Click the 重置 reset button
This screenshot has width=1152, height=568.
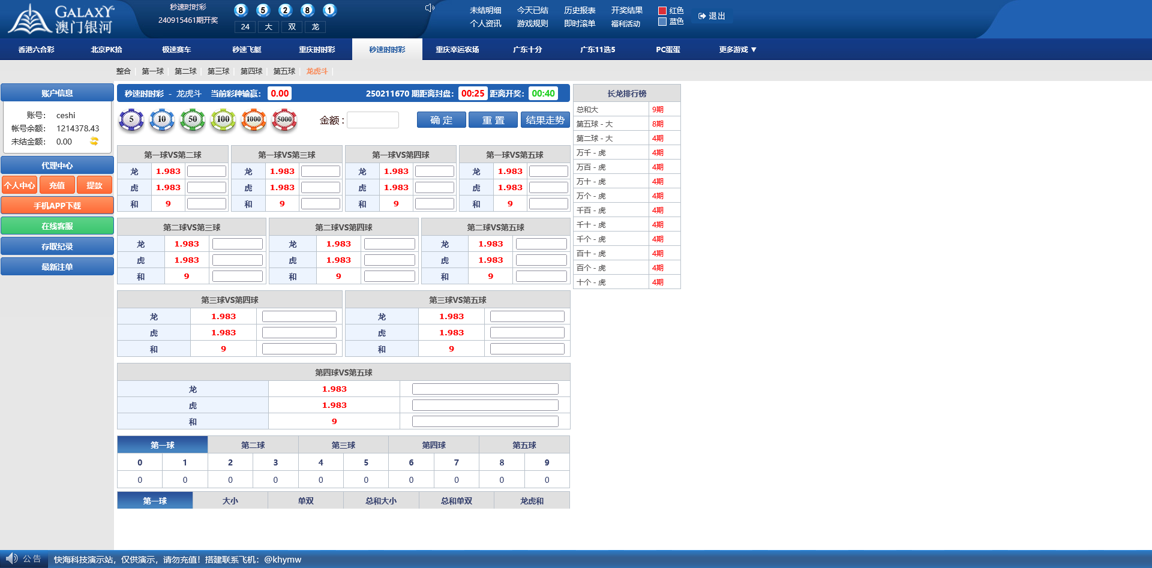pyautogui.click(x=493, y=120)
